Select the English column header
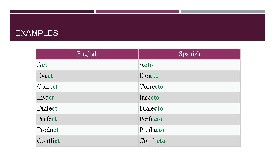 coord(87,54)
